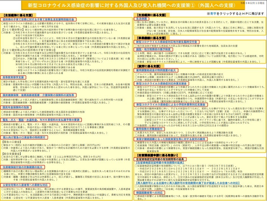
Task: Open the 雇用調整助成金の特例措置の拡大 link
Action: coord(156,70)
